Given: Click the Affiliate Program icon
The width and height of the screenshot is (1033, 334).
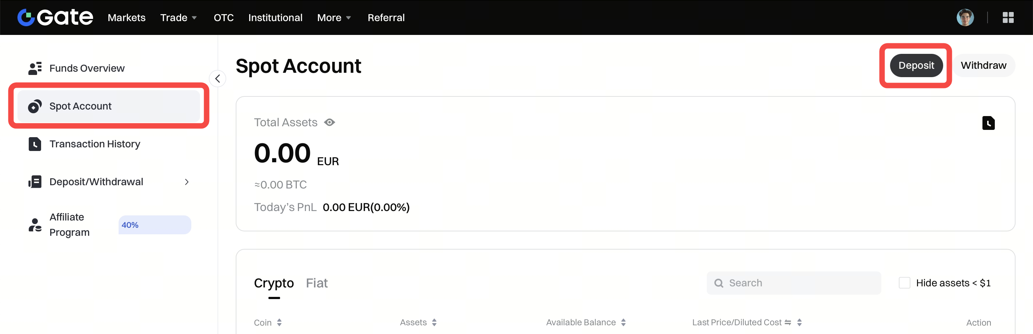Looking at the screenshot, I should 35,225.
